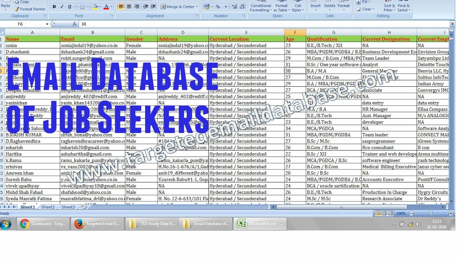Click the Percent Style icon
Screen dimensions: 459x258
218,6
